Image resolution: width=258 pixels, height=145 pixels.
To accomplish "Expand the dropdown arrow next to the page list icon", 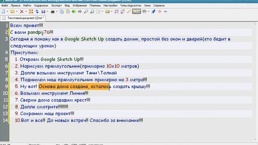I will (x=102, y=12).
